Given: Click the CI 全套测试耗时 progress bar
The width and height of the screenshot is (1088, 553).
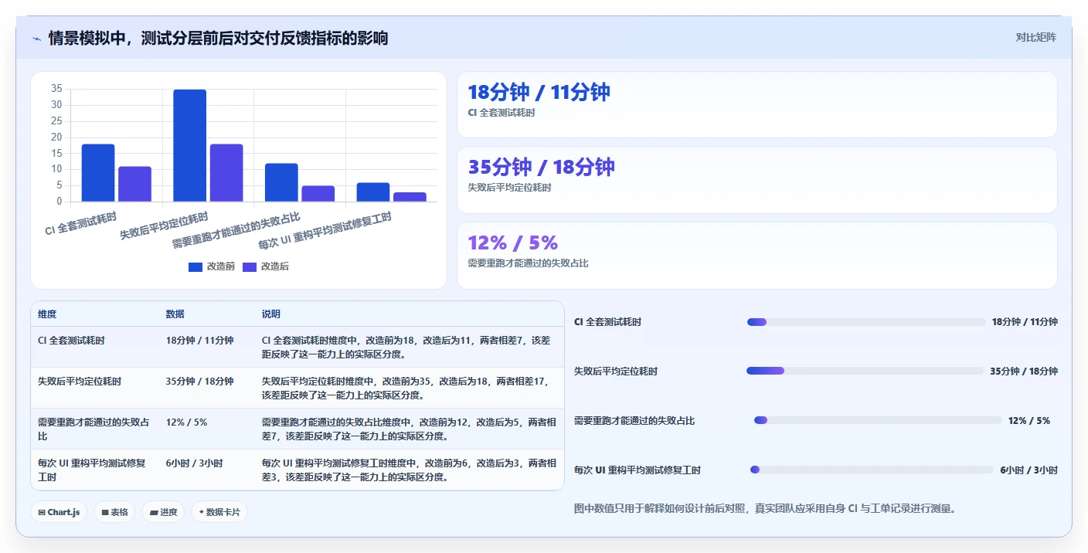Looking at the screenshot, I should click(x=865, y=322).
